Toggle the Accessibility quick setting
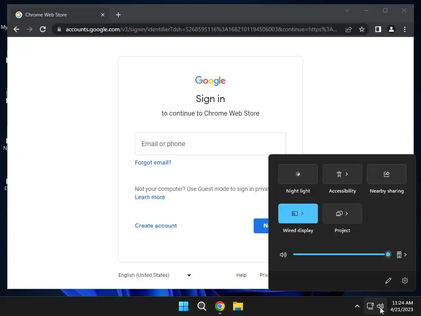Viewport: 421px width, 316px height. click(339, 174)
